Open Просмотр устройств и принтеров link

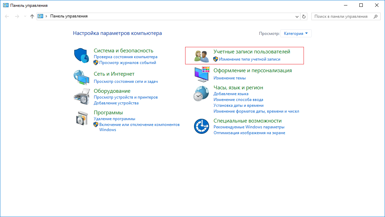coord(126,97)
